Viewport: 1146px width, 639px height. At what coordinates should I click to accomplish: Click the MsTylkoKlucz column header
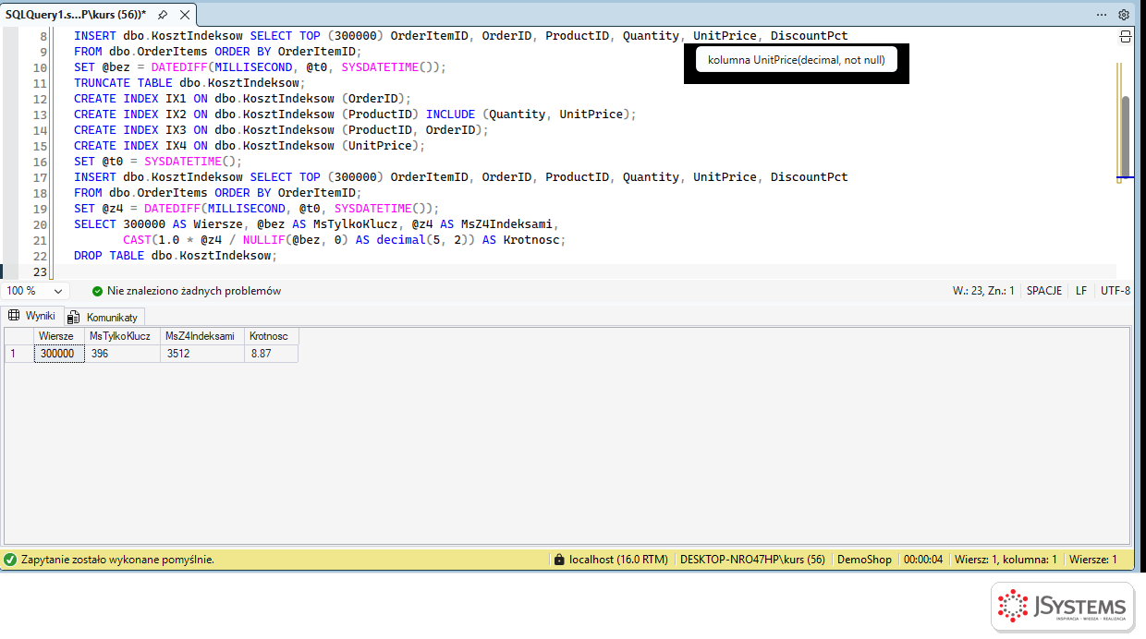coord(123,336)
